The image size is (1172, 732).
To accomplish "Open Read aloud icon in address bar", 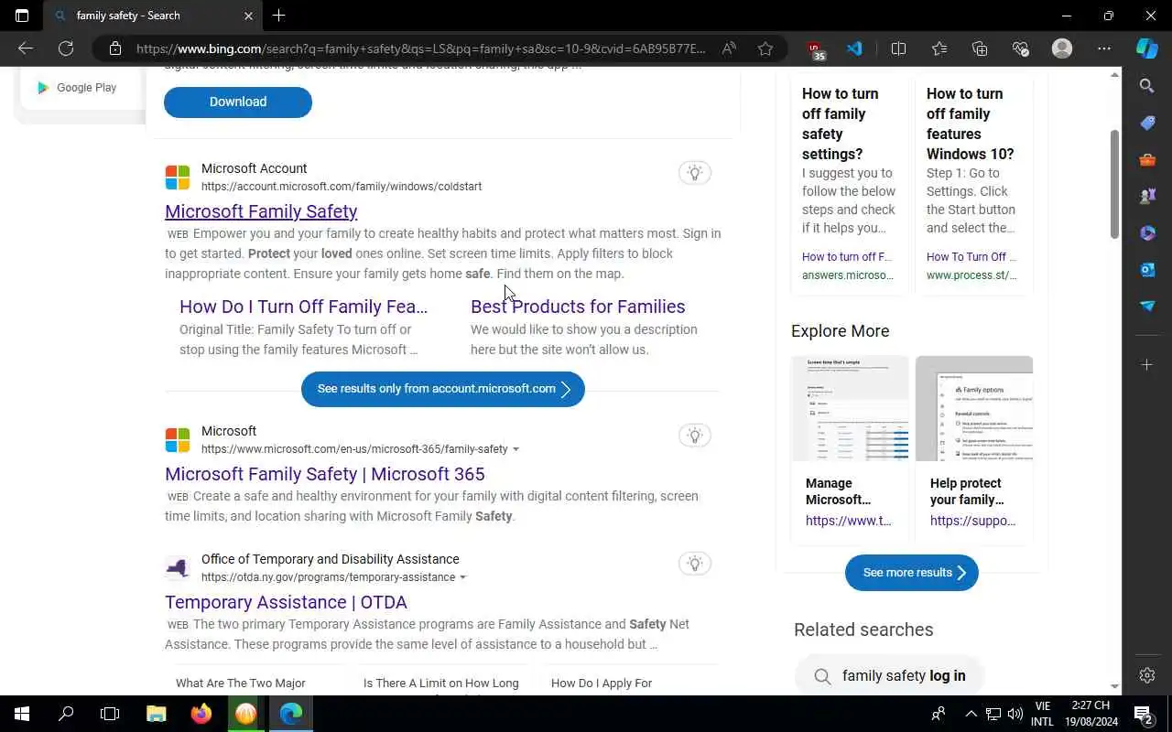I will pos(729,48).
